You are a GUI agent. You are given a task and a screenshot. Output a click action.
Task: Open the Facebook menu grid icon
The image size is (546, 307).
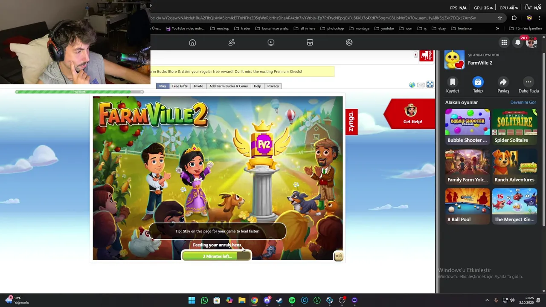504,42
